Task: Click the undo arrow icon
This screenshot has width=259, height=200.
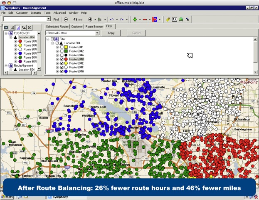Action: point(111,20)
